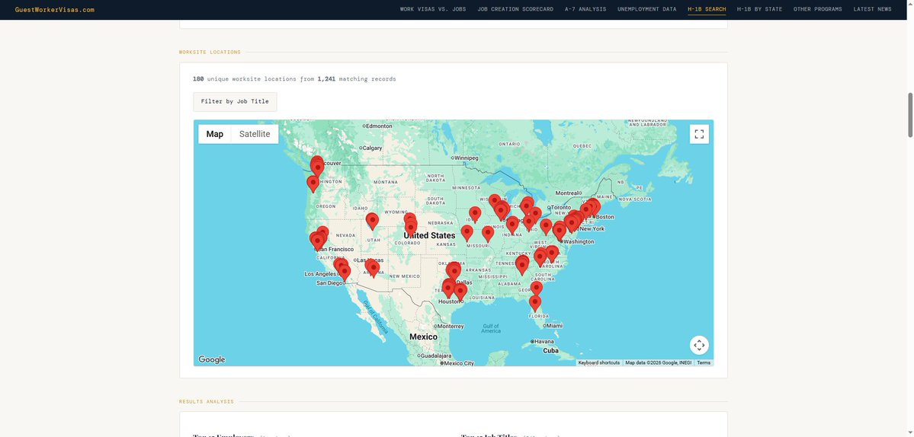Click the pin near Atlanta, Georgia
Screen dimensions: 914x437
click(x=521, y=266)
